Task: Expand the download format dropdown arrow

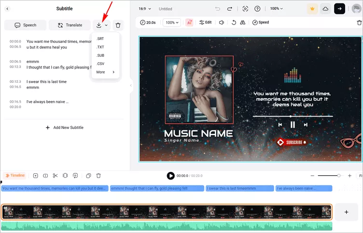Action: click(106, 25)
